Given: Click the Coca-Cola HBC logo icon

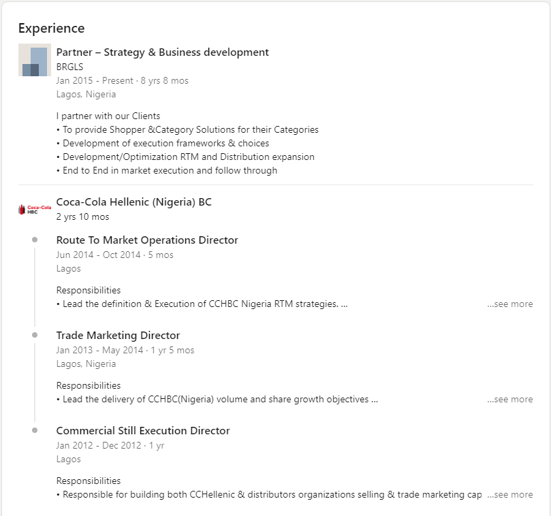Looking at the screenshot, I should click(35, 210).
